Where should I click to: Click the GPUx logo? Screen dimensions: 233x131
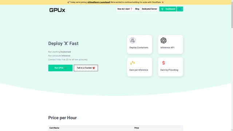[x=57, y=10]
